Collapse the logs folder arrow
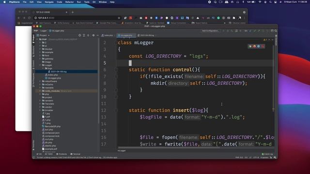This screenshot has height=174, width=310. coord(43,68)
